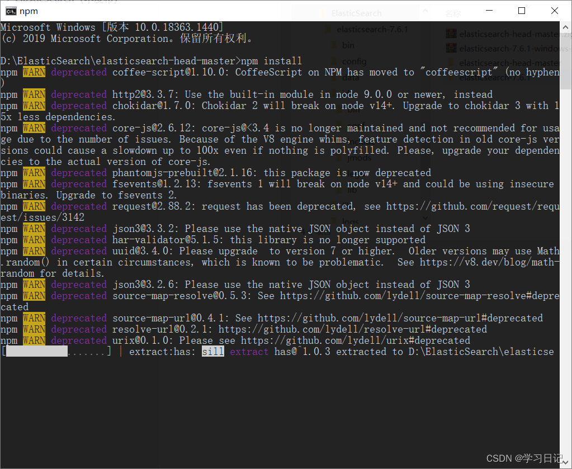Click the "(c) 2019 Microsoft Corporation" line

(126, 39)
